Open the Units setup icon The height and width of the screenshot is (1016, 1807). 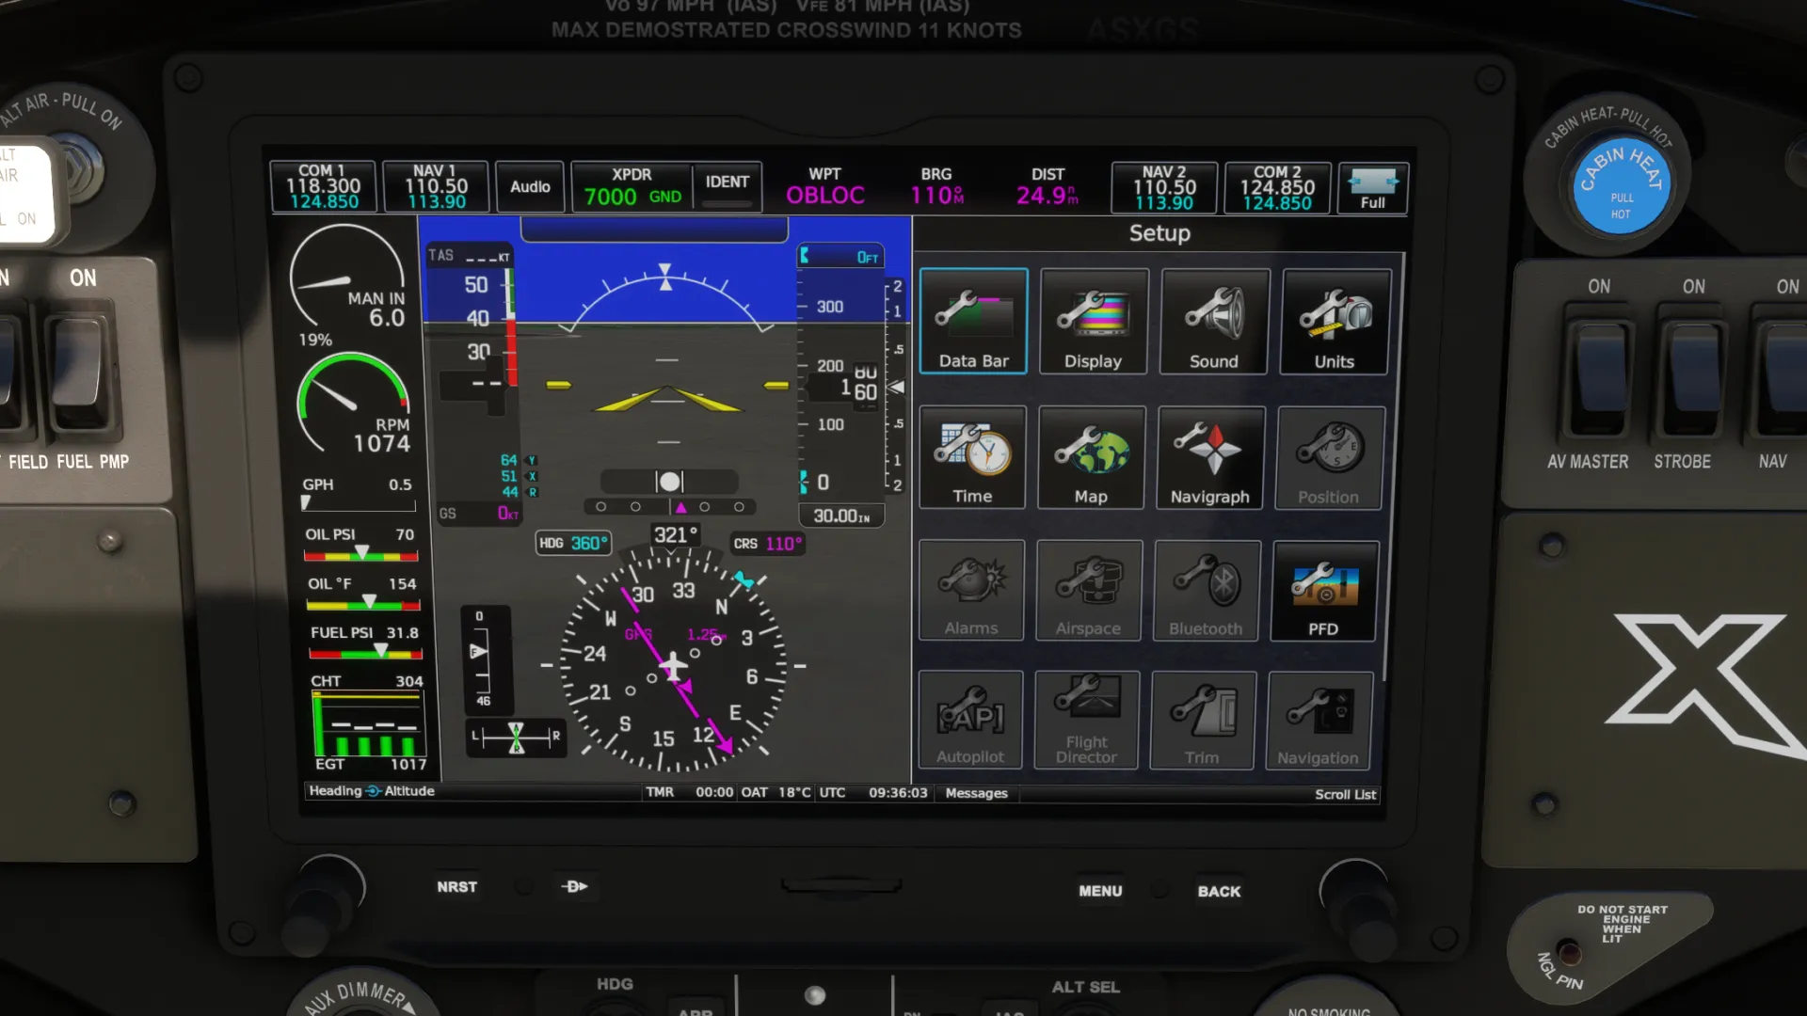1334,322
